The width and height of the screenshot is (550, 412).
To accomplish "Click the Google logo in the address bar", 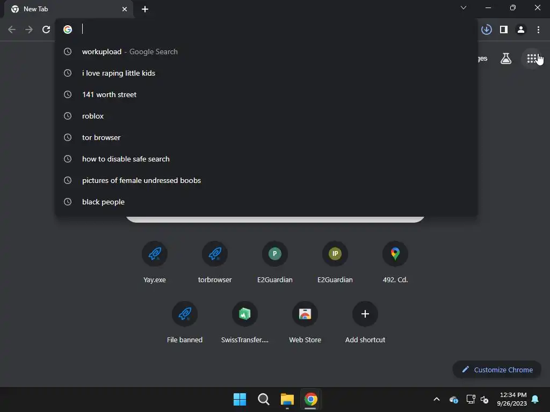I will [68, 30].
